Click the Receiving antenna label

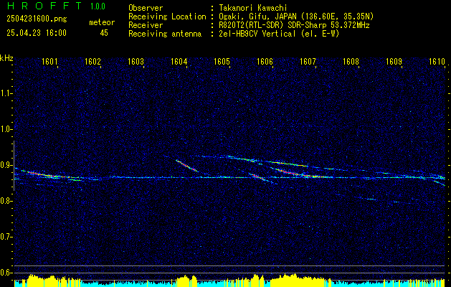point(165,34)
